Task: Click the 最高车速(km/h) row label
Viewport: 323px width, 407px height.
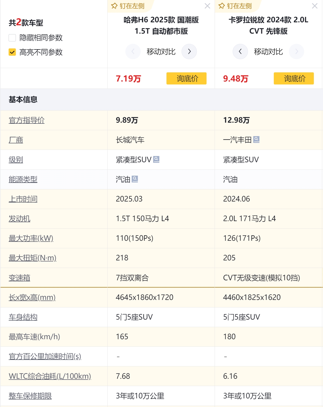Action: [x=34, y=337]
